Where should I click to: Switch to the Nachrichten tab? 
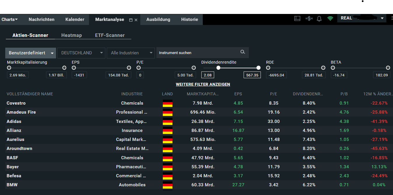(41, 19)
